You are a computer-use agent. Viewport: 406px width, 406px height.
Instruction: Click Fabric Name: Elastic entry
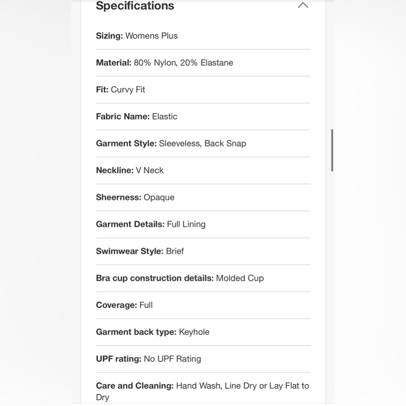(136, 117)
